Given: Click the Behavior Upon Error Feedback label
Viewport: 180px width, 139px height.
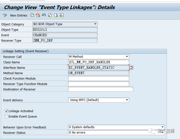Looking at the screenshot, I should 25,127.
